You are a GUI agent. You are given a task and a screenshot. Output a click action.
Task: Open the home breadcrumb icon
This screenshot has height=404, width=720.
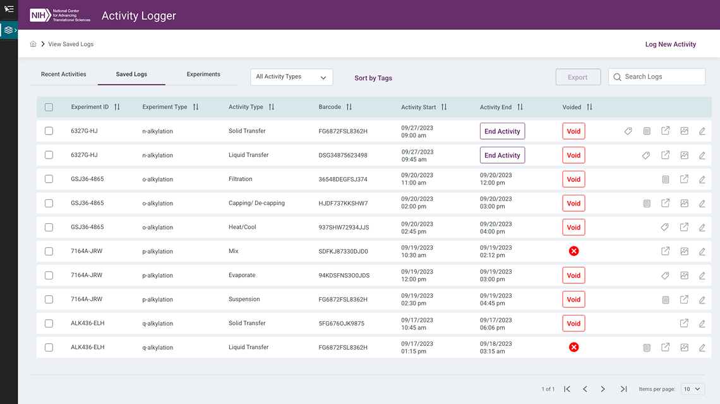(x=33, y=44)
